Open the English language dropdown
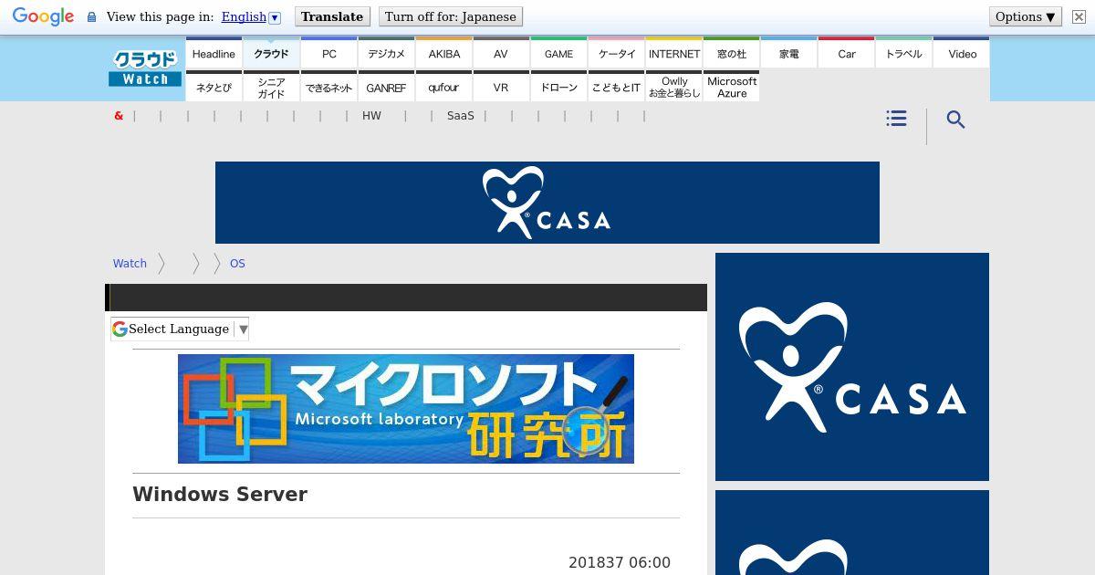This screenshot has width=1095, height=575. click(251, 16)
